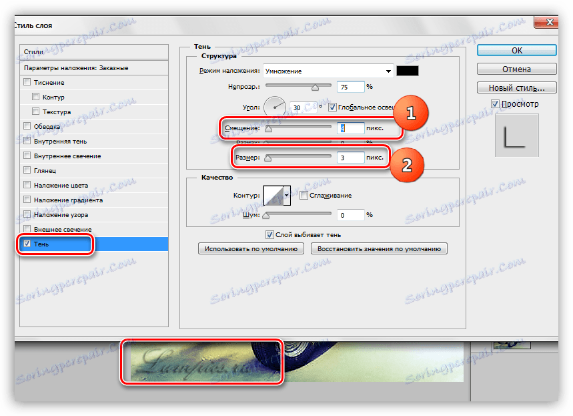Tick the Тиснение checkbox

pyautogui.click(x=27, y=82)
